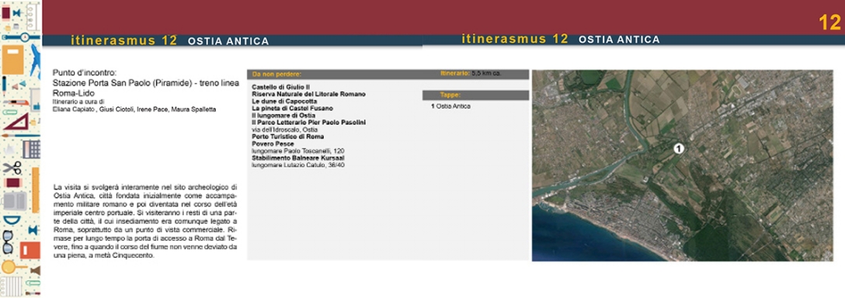The image size is (845, 298).
Task: Click the red book icon
Action: [x=30, y=250]
